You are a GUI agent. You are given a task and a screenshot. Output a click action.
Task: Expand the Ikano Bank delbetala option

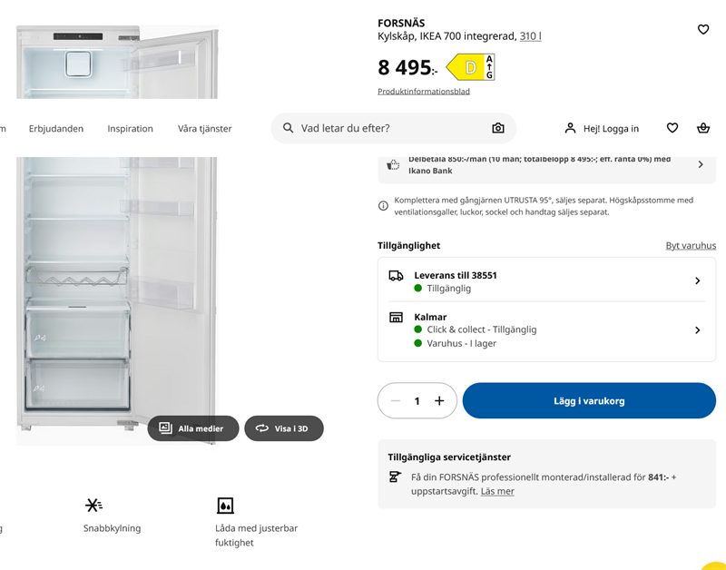click(547, 165)
